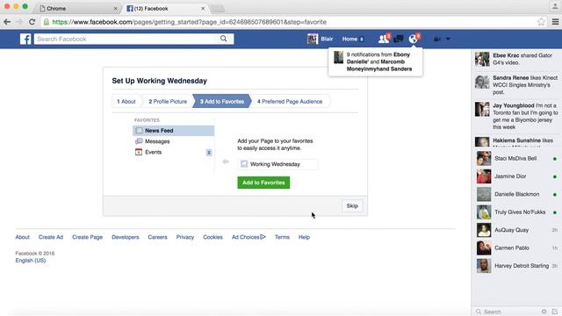
Task: Open the Ad Choices footer link
Action: coord(249,237)
